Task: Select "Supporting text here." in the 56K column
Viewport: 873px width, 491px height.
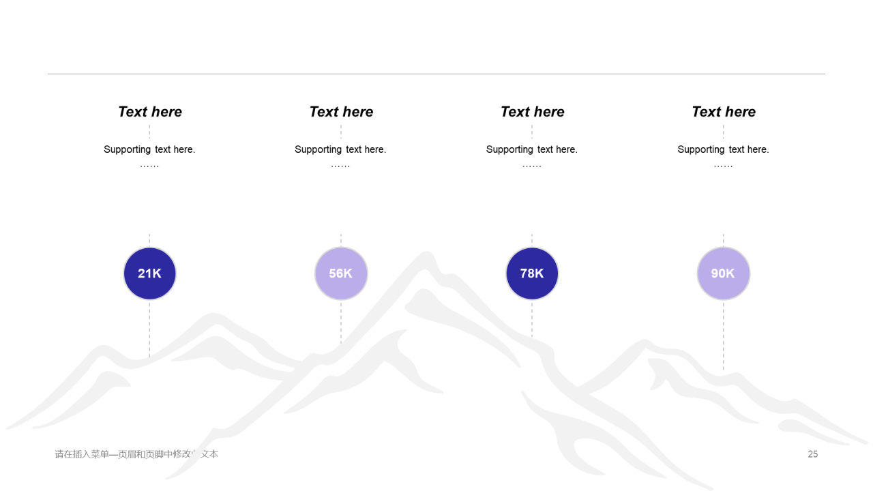Action: click(340, 149)
